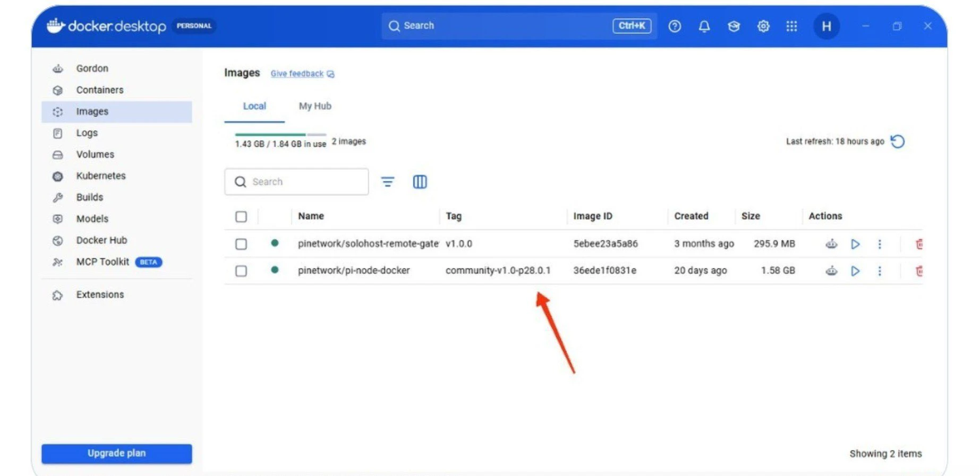
Task: Open Docker Desktop settings gear
Action: click(763, 26)
